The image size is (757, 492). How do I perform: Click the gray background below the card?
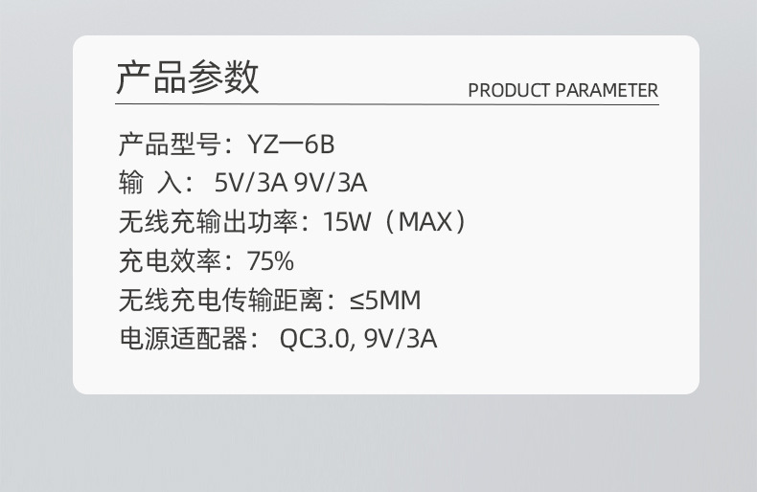click(378, 444)
